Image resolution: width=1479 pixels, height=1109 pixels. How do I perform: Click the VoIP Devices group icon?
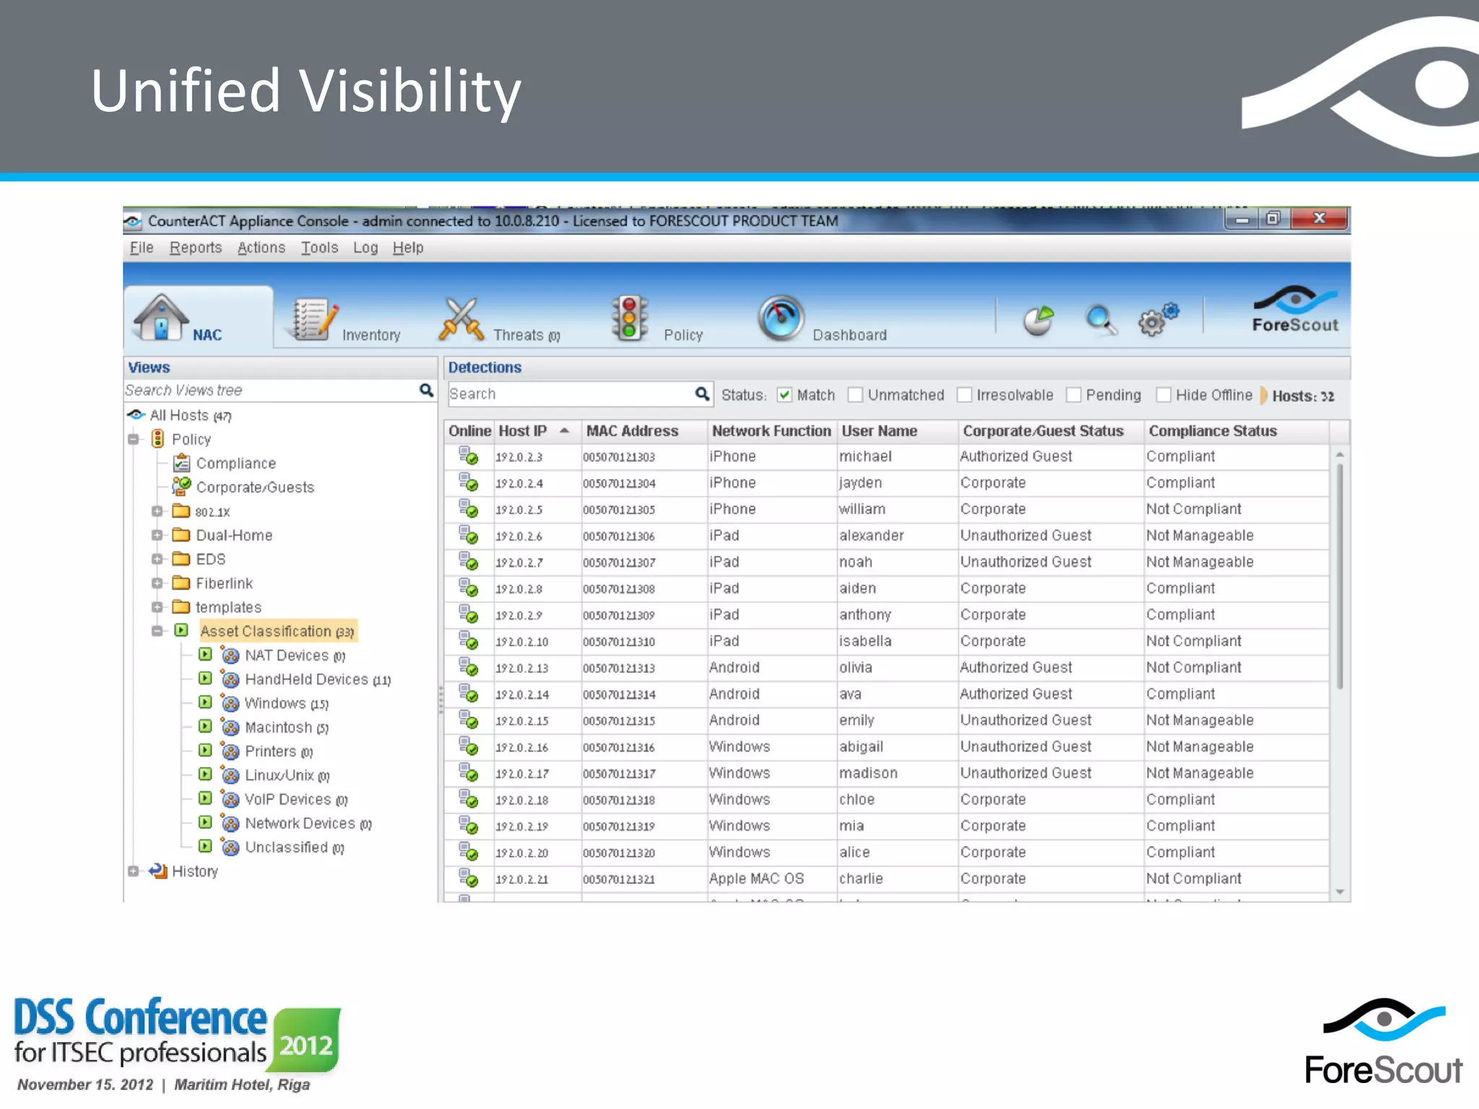click(x=230, y=799)
